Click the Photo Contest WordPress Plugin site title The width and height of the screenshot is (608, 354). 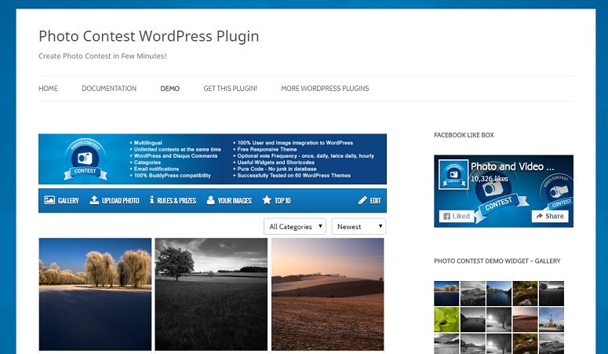(x=149, y=36)
